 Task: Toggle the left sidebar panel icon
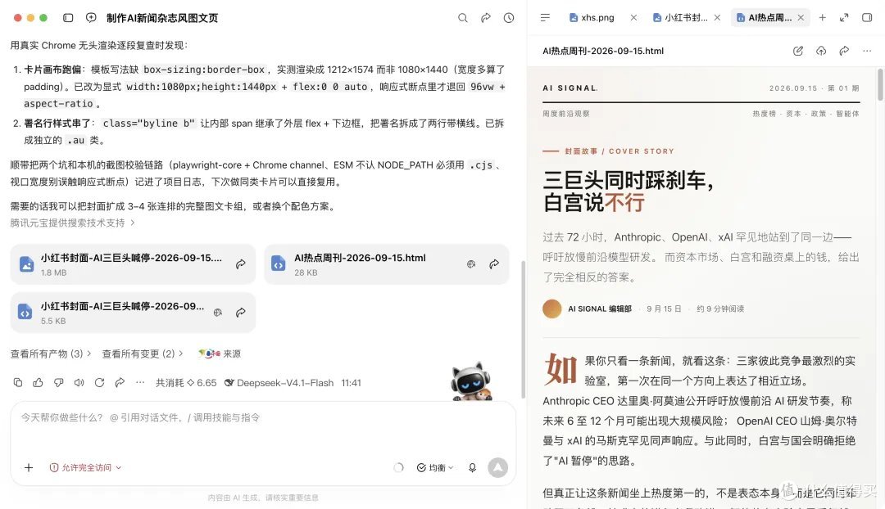[x=68, y=17]
